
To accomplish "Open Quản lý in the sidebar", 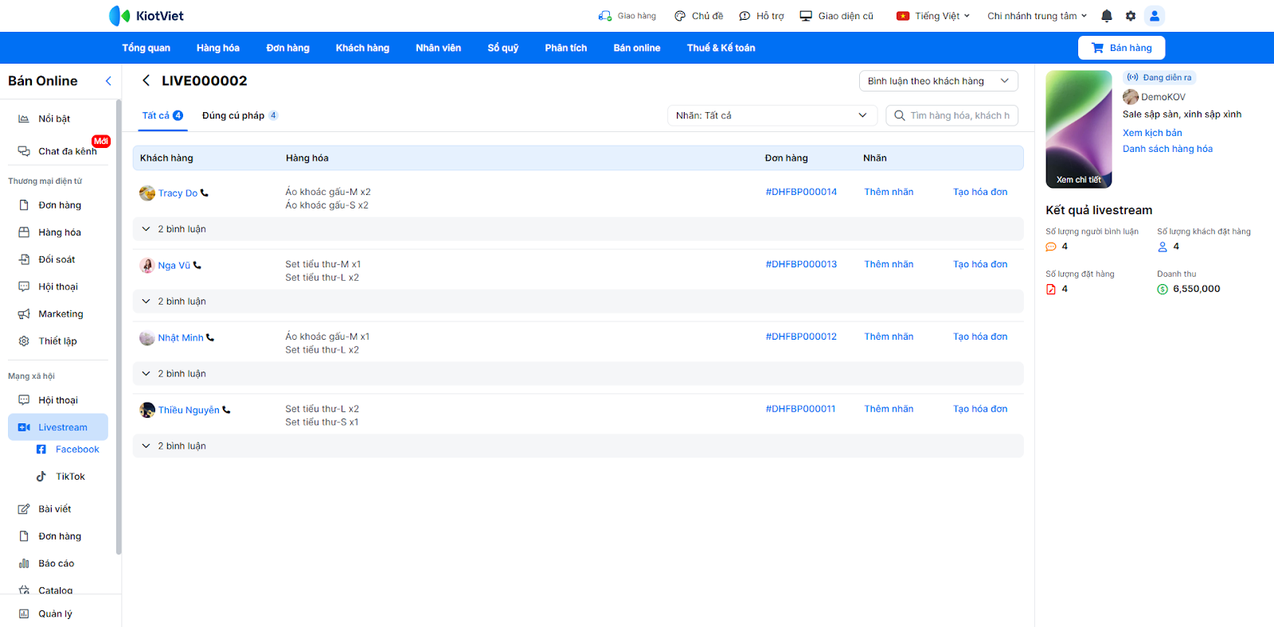I will pyautogui.click(x=56, y=613).
